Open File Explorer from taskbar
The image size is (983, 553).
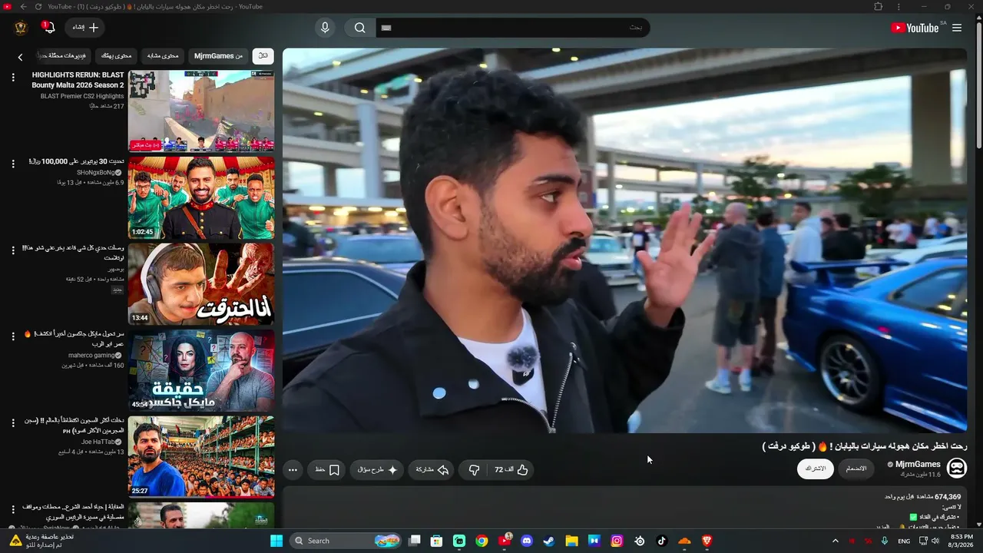(x=572, y=541)
